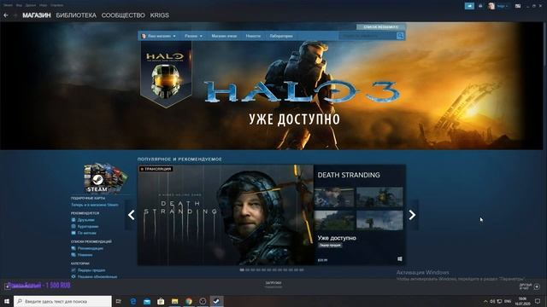Click the add-friend plus icon at bottom right

pyautogui.click(x=537, y=287)
